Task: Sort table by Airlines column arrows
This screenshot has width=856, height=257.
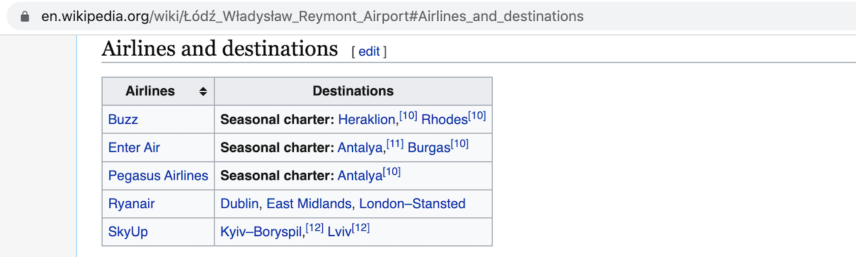Action: coord(203,91)
